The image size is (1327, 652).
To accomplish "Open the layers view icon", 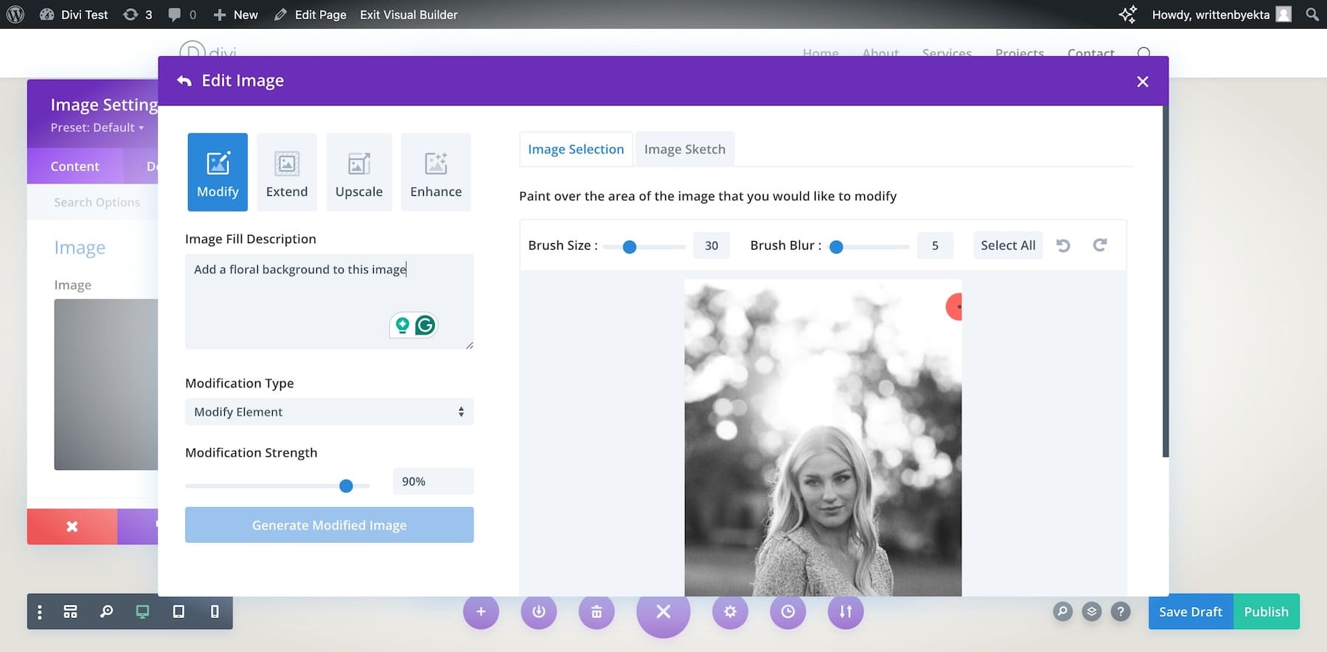I will [x=1092, y=611].
